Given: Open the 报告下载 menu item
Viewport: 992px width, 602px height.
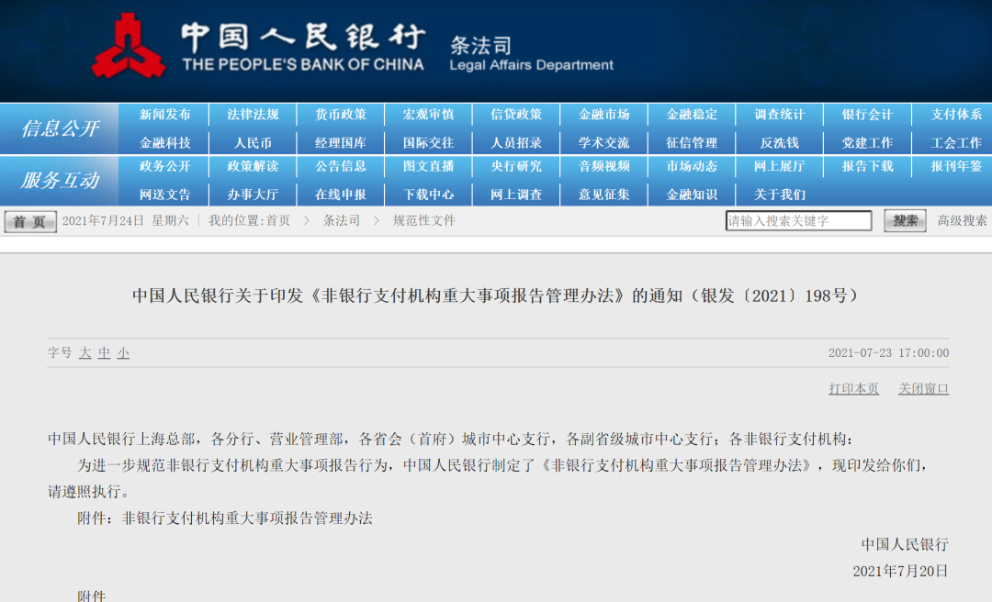Looking at the screenshot, I should [x=867, y=166].
